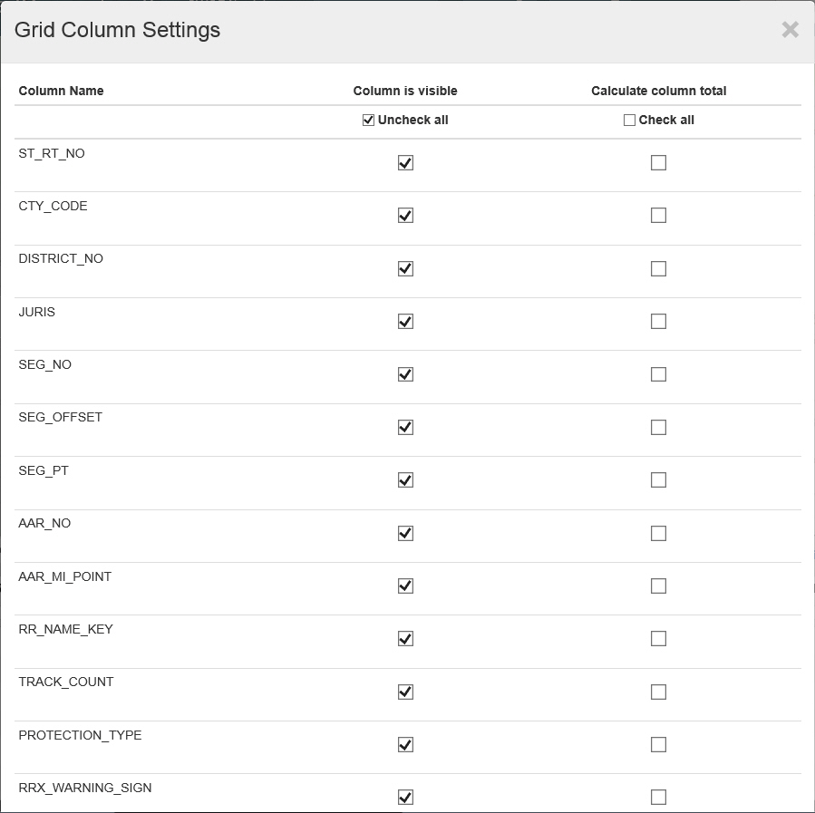Hide the ST_RT_NO column
Screen dimensions: 815x813
pyautogui.click(x=405, y=163)
